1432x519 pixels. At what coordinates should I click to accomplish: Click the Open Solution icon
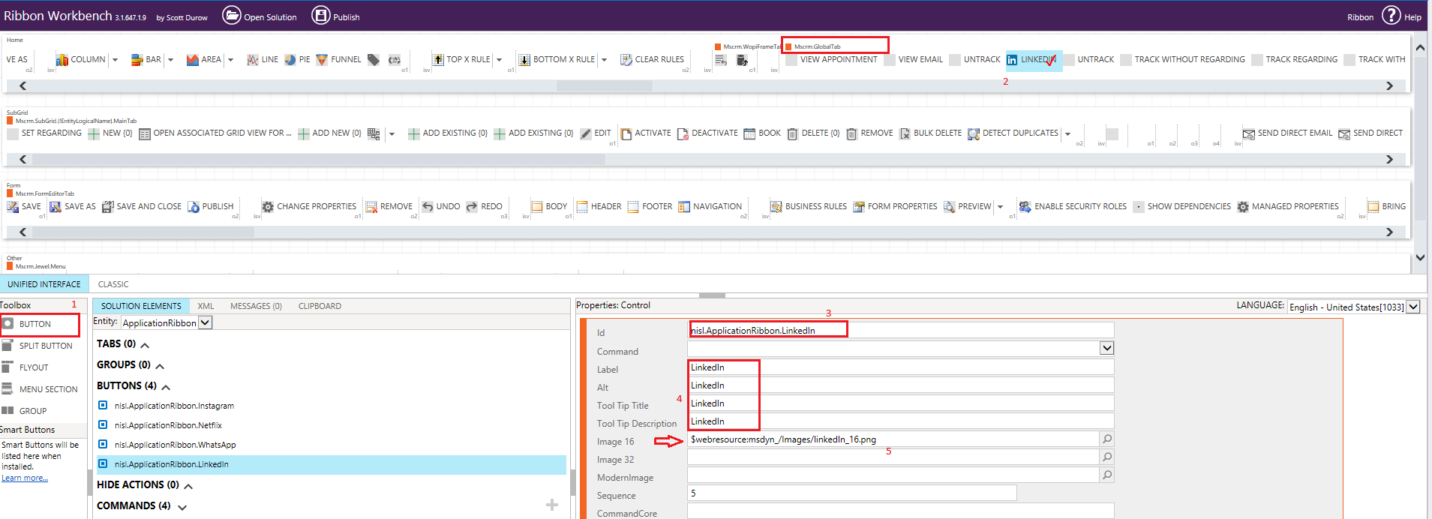(232, 16)
